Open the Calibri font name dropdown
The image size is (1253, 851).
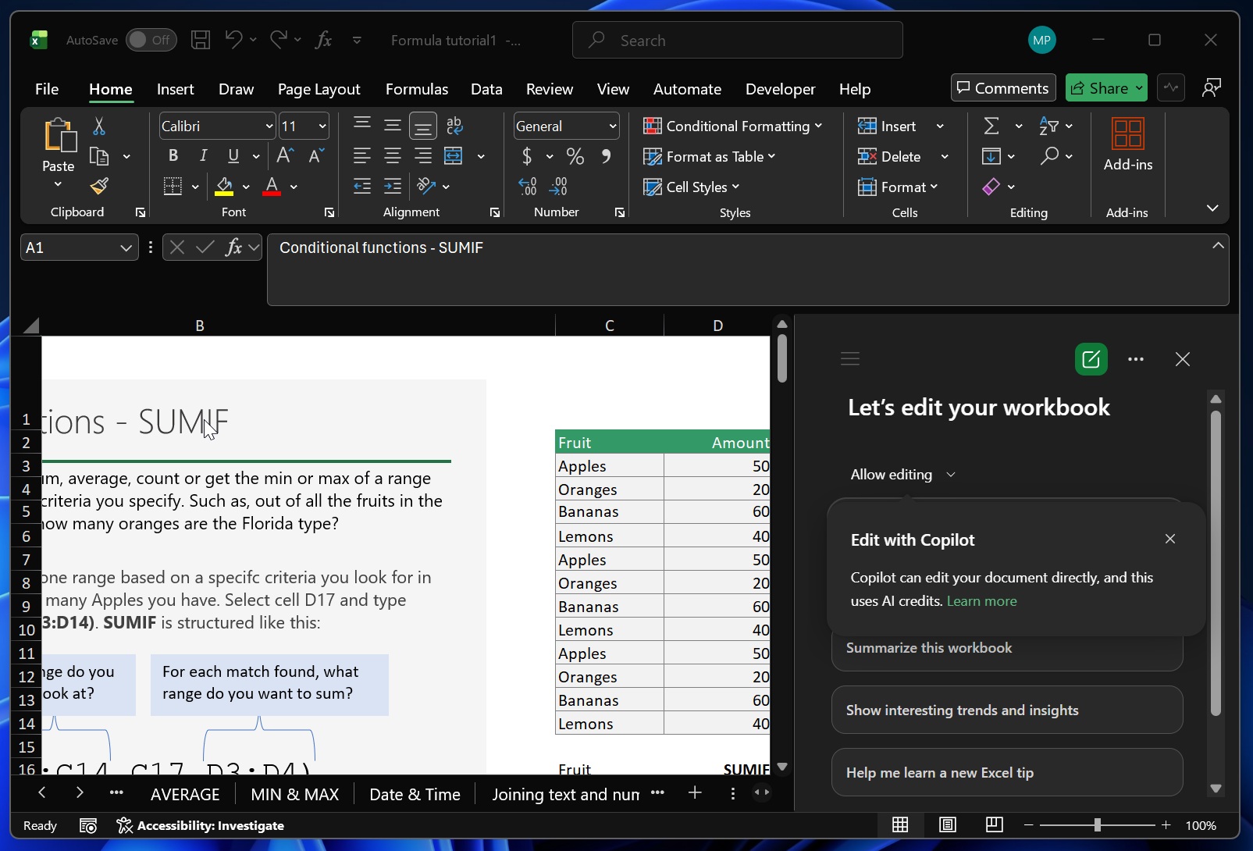tap(269, 126)
